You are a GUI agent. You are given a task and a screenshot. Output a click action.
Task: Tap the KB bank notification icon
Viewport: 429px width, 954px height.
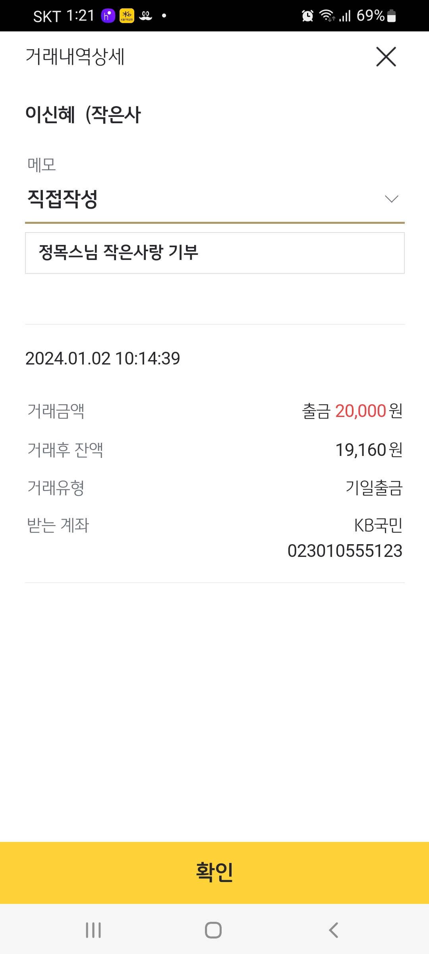click(127, 16)
